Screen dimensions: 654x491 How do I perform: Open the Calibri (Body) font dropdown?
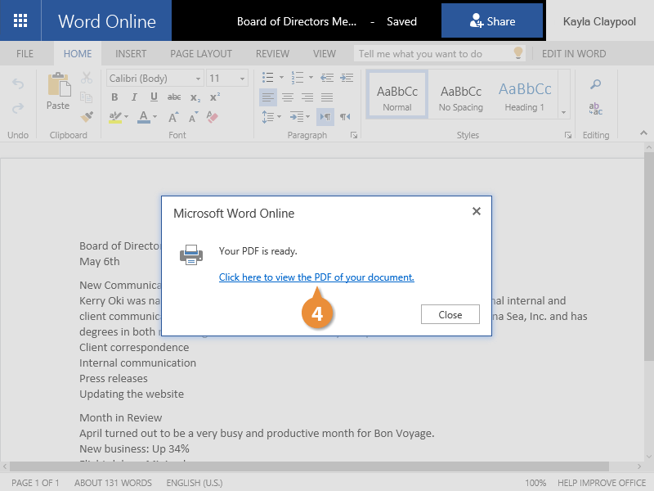155,79
